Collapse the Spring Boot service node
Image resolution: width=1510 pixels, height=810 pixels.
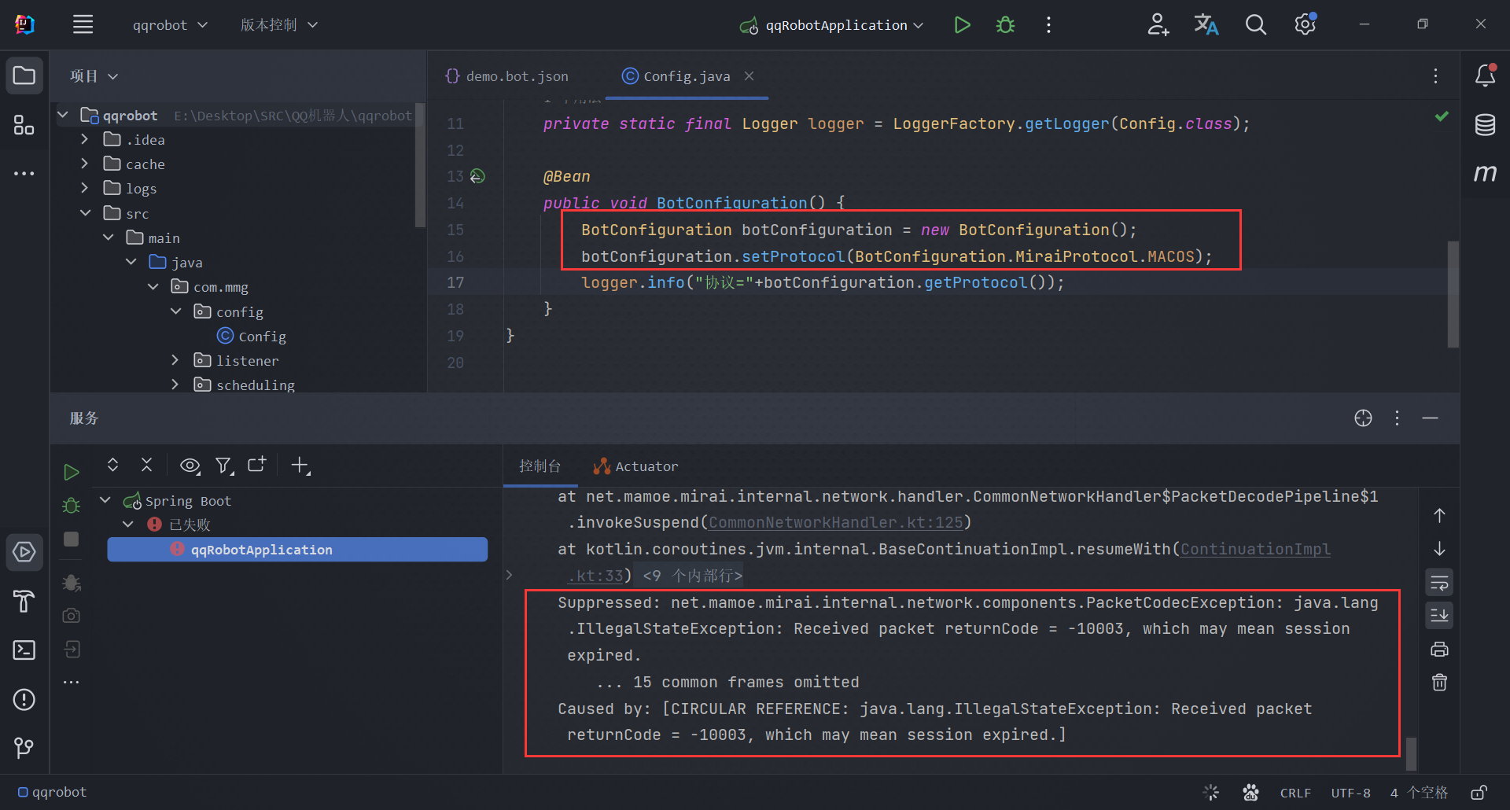coord(105,500)
